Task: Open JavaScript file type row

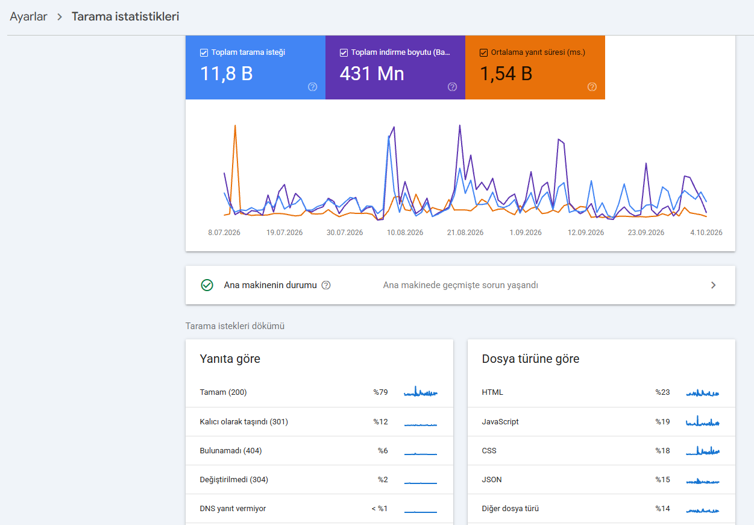Action: tap(602, 422)
